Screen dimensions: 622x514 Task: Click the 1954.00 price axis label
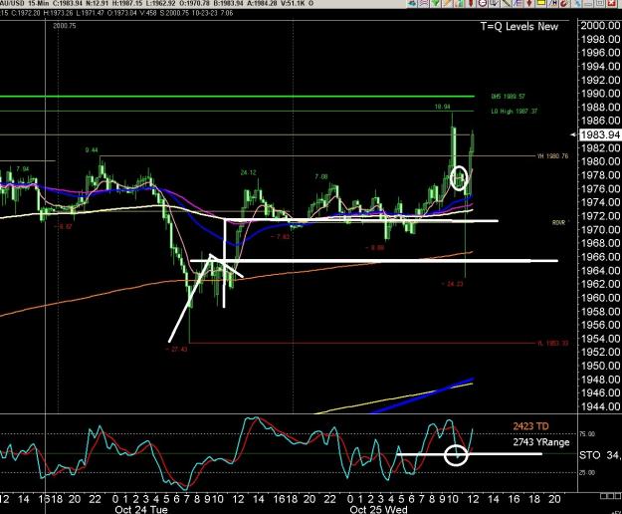[x=600, y=339]
